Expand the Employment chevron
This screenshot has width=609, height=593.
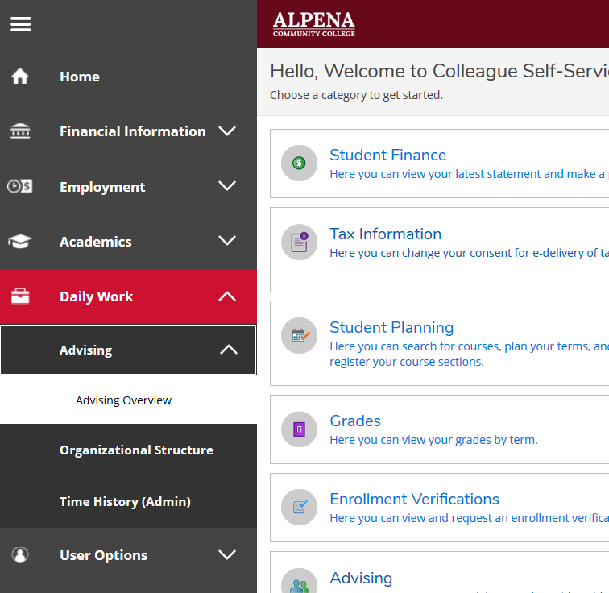coord(227,185)
